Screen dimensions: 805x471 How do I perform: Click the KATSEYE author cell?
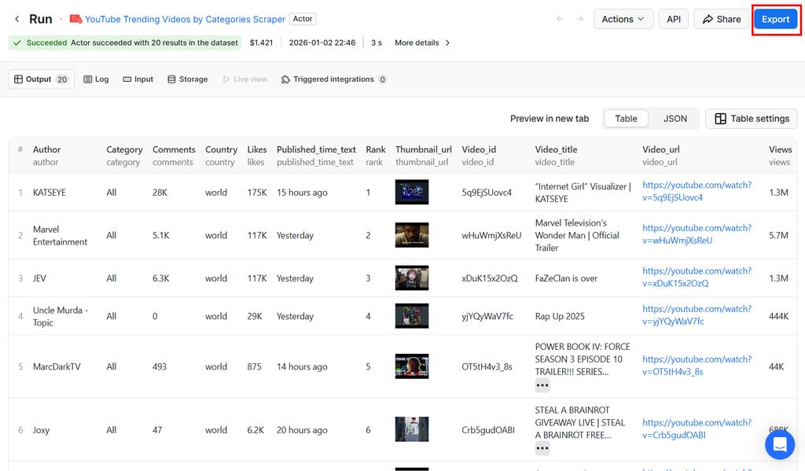pyautogui.click(x=50, y=192)
